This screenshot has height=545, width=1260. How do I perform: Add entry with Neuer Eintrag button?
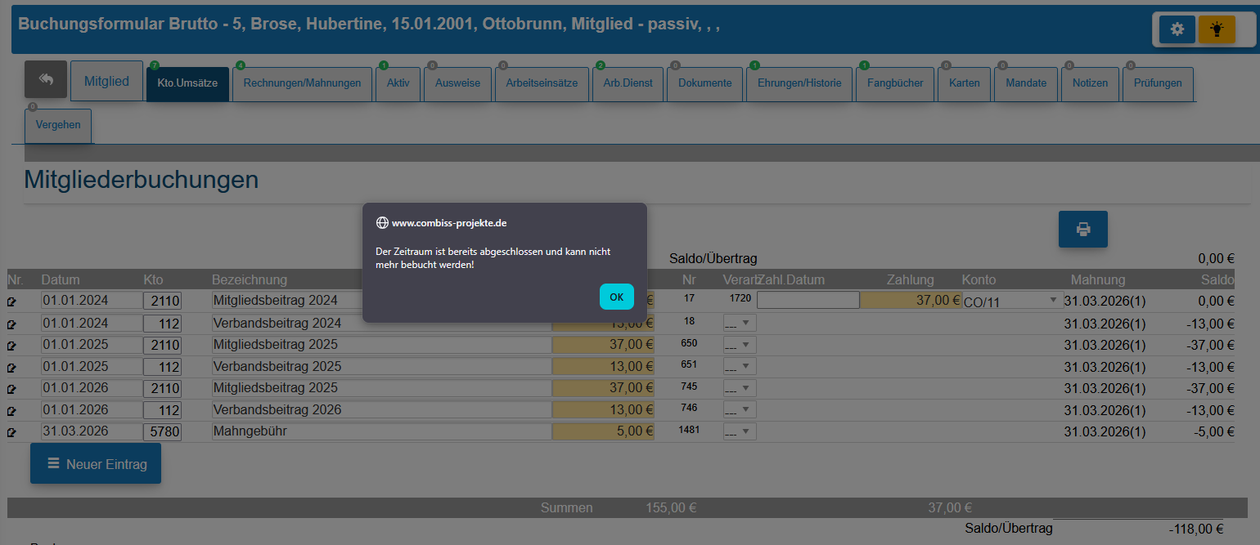click(x=96, y=464)
